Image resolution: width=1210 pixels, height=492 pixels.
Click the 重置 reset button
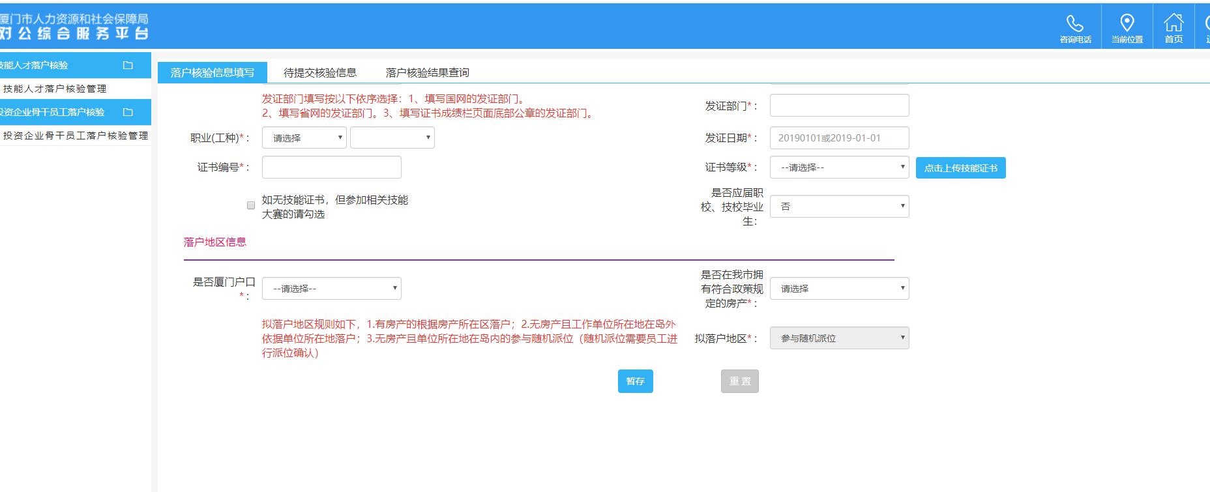click(x=740, y=381)
